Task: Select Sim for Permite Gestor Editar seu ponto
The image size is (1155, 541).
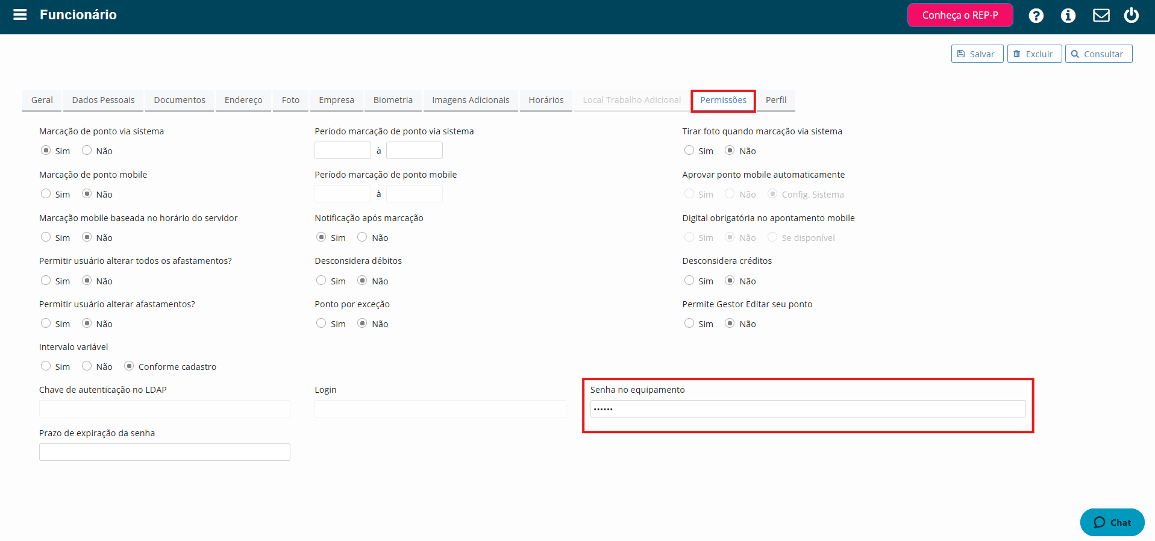Action: tap(689, 324)
